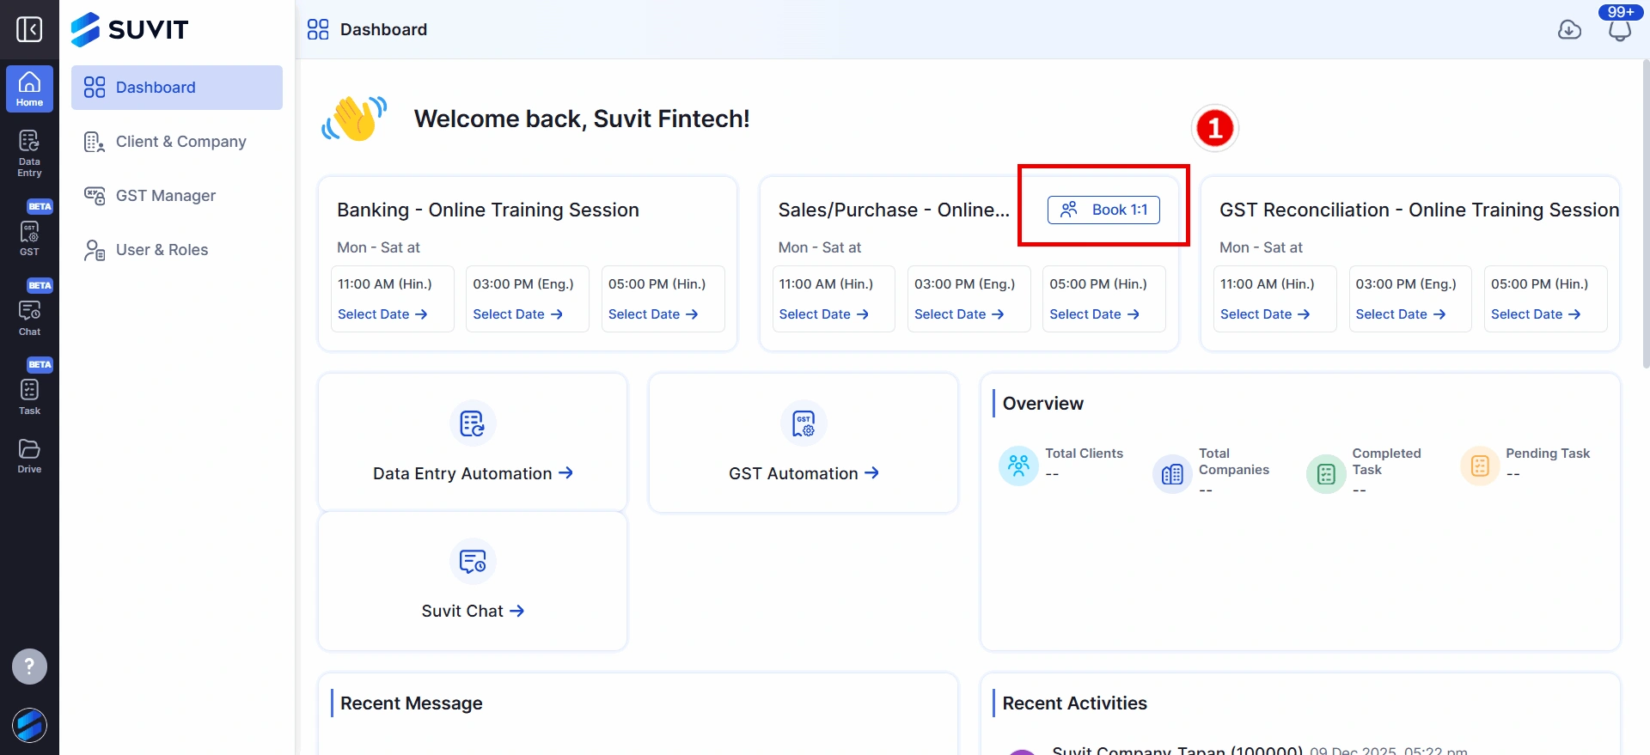Click the cloud download icon
Viewport: 1650px width, 755px height.
(1569, 30)
